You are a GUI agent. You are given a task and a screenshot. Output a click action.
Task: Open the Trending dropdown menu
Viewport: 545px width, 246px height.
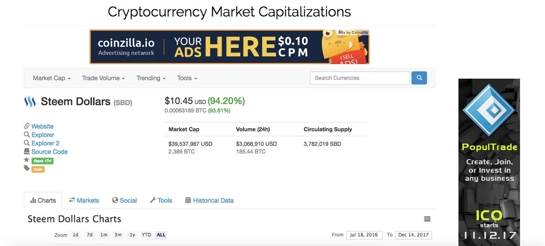pyautogui.click(x=151, y=78)
